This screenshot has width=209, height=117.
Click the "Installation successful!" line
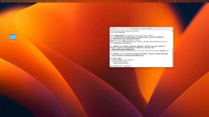(x=121, y=43)
